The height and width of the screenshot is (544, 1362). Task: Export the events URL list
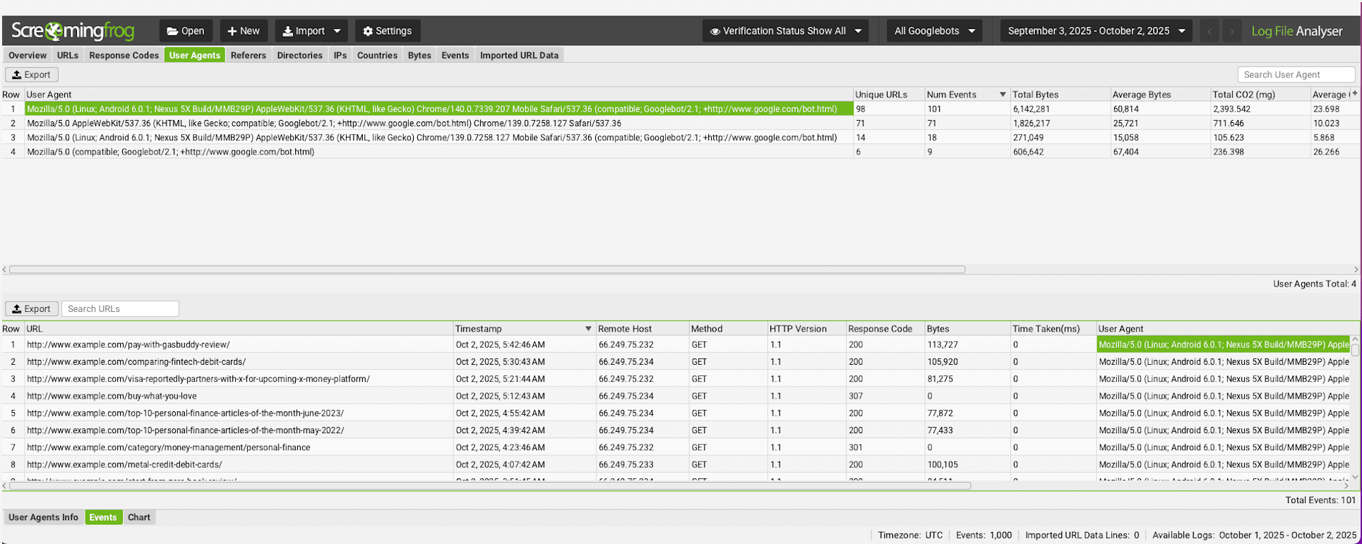click(x=31, y=309)
